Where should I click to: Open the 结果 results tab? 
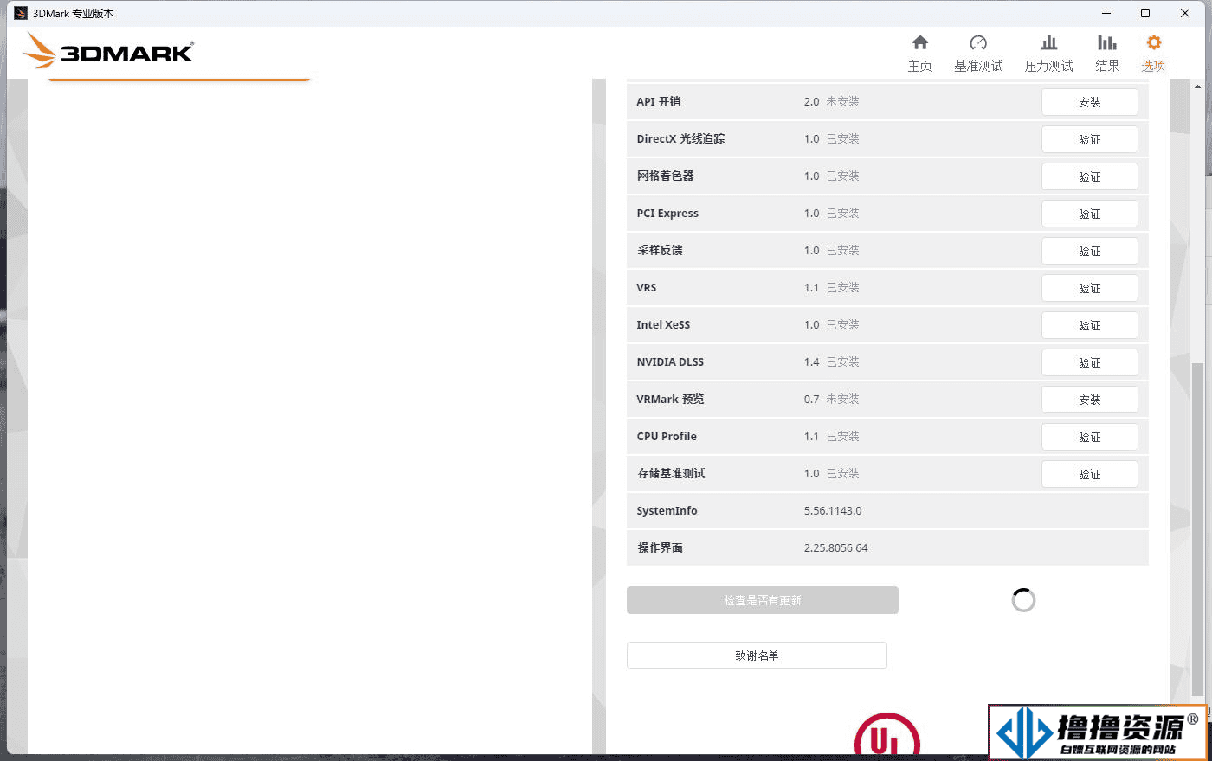point(1107,54)
